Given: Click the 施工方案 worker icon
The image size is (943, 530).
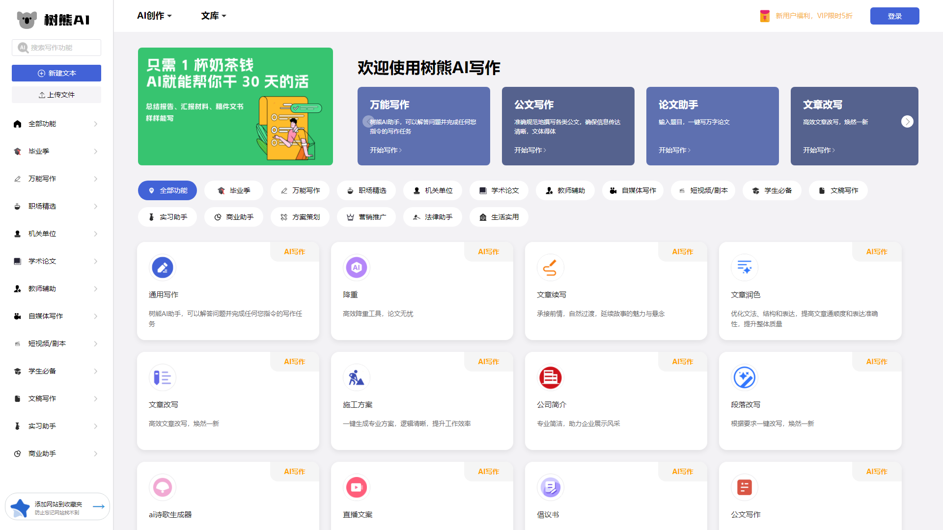Looking at the screenshot, I should 356,377.
